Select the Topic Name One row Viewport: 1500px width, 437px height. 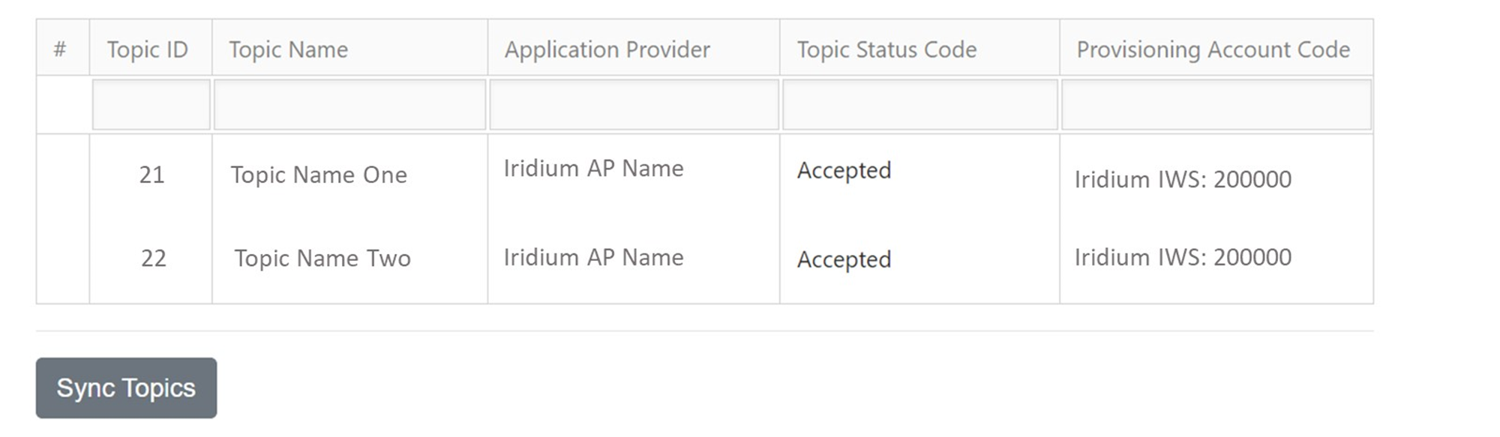pyautogui.click(x=319, y=175)
